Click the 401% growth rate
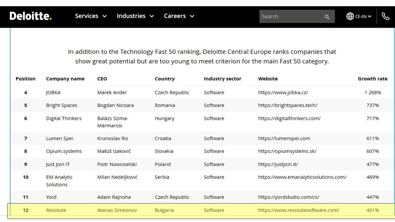This screenshot has width=395, height=222. click(373, 210)
